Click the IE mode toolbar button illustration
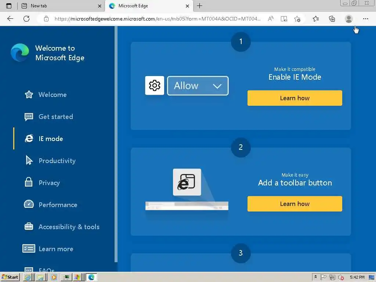This screenshot has height=282, width=376. click(187, 182)
